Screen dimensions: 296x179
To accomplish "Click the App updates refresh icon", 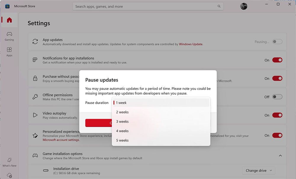I will click(x=36, y=41).
